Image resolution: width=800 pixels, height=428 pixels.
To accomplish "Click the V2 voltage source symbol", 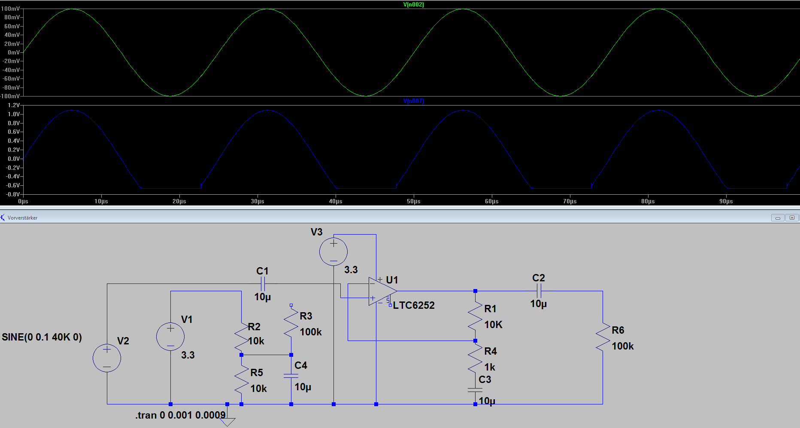I will pyautogui.click(x=107, y=358).
